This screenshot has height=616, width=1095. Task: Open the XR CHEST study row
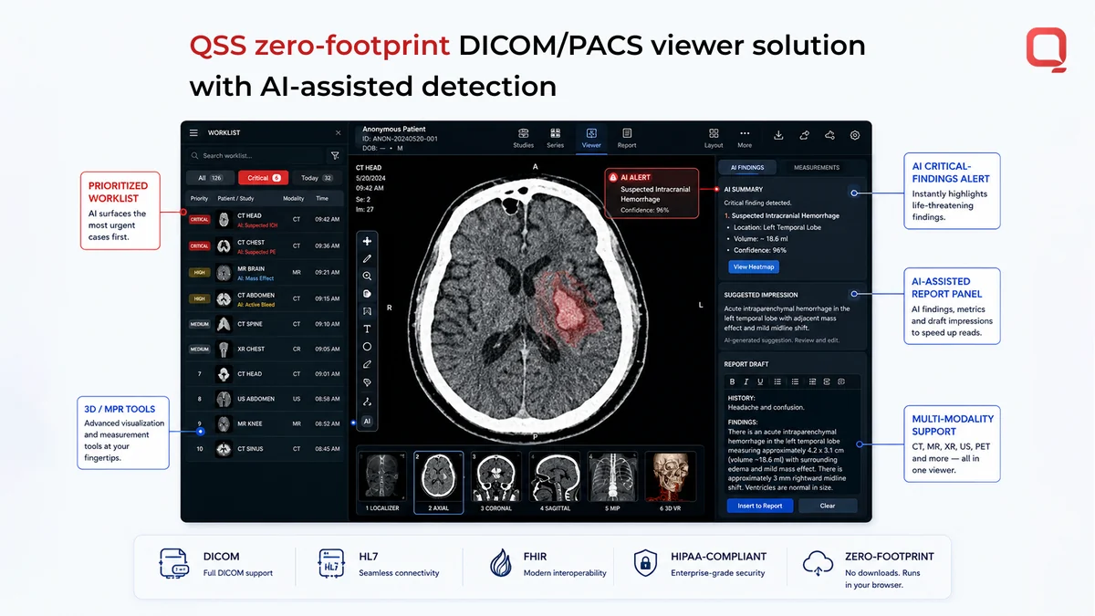coord(264,349)
